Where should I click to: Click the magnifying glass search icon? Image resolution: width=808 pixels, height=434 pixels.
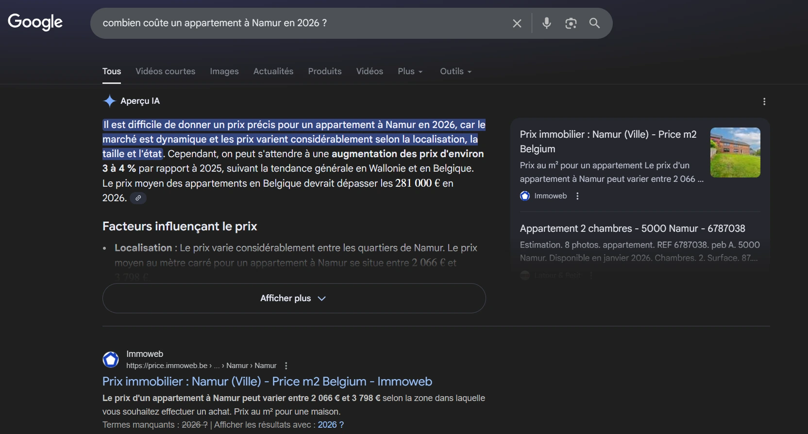coord(594,23)
